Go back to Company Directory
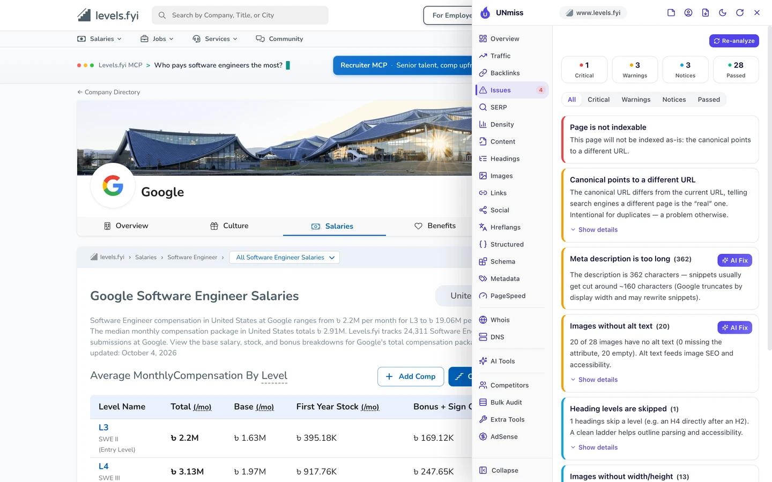Viewport: 772px width, 482px height. pyautogui.click(x=109, y=92)
